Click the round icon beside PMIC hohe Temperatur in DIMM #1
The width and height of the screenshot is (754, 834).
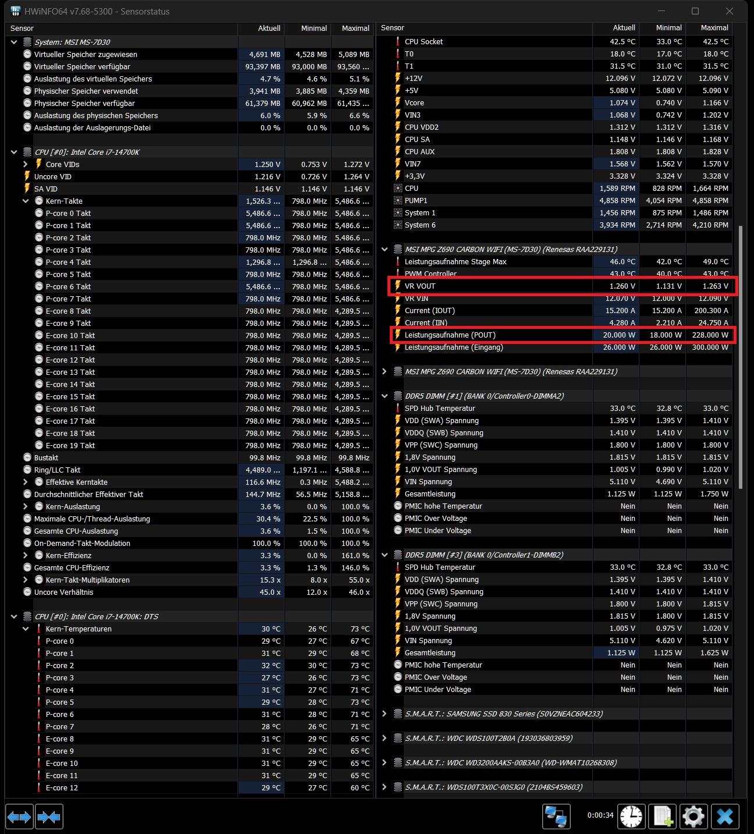[x=398, y=506]
